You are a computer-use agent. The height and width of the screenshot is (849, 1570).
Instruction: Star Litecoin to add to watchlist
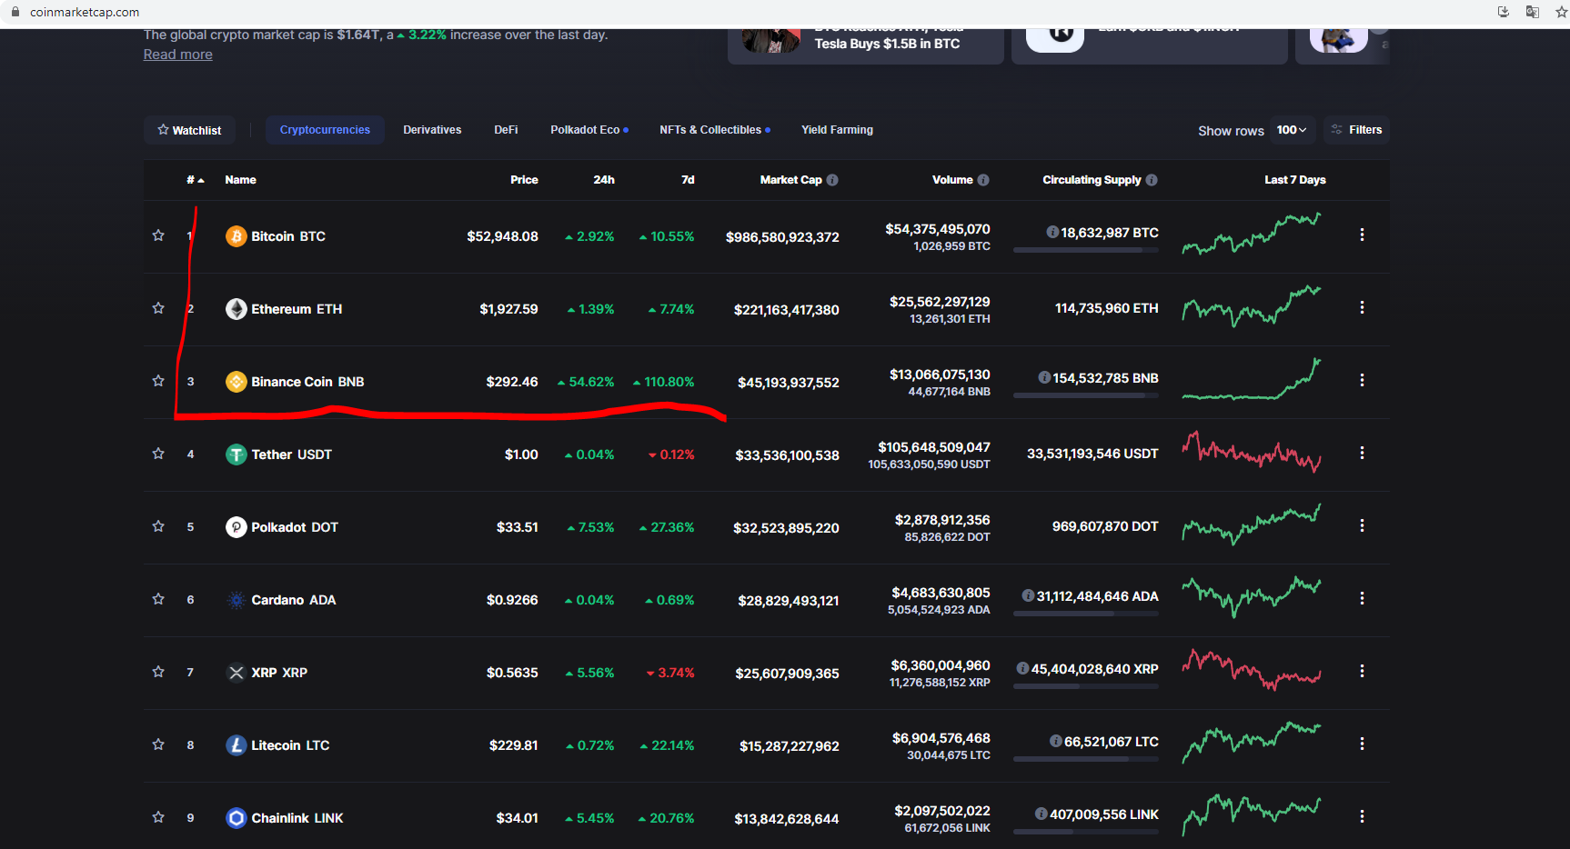point(158,744)
